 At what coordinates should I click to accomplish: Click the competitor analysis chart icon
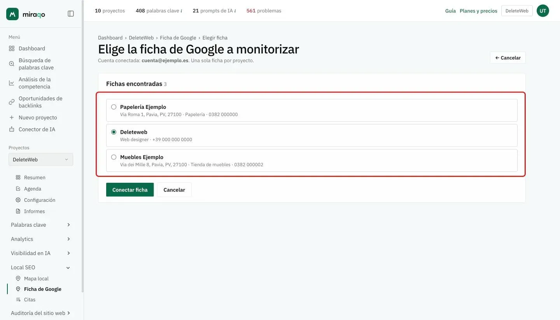(x=12, y=83)
